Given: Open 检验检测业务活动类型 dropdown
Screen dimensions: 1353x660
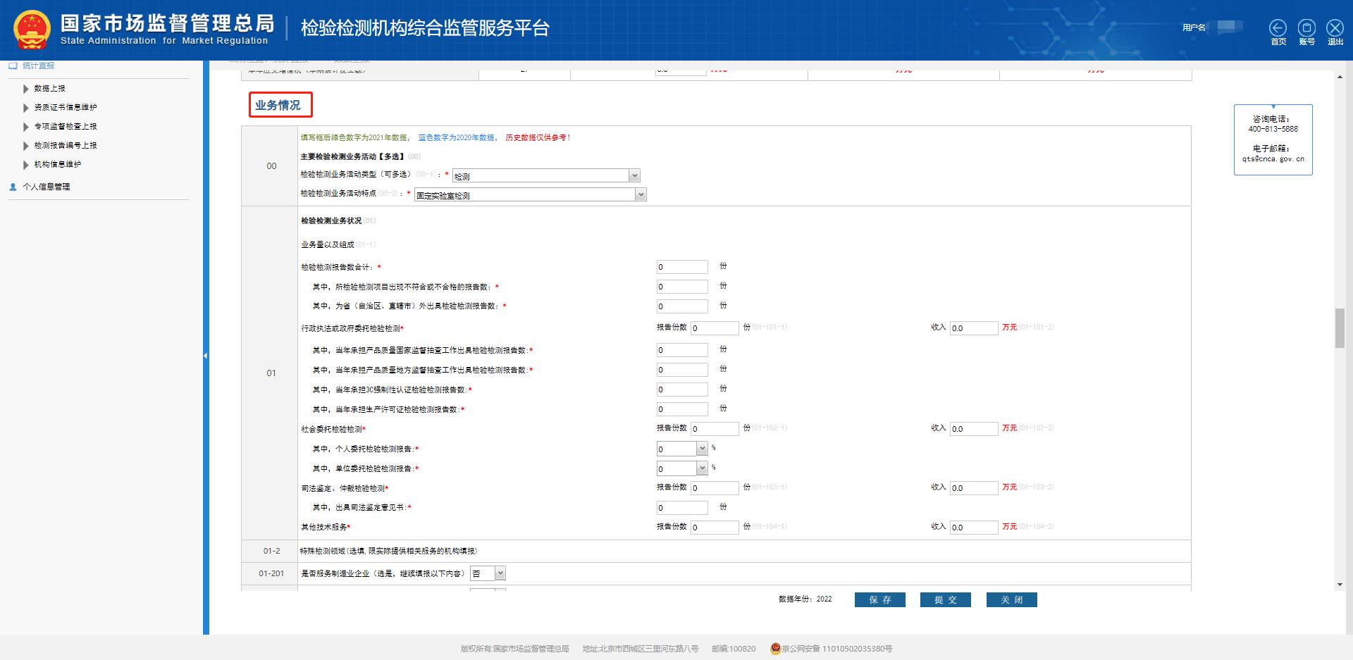Looking at the screenshot, I should pos(634,176).
